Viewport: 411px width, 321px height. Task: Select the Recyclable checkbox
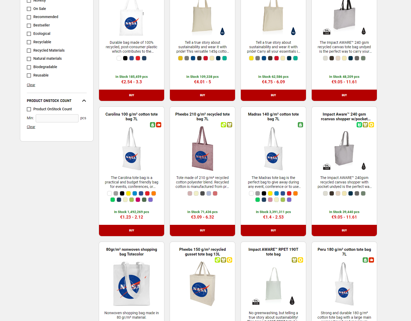pyautogui.click(x=29, y=42)
